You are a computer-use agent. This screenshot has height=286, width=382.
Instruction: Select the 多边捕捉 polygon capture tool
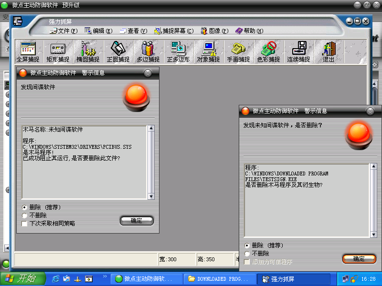point(148,52)
